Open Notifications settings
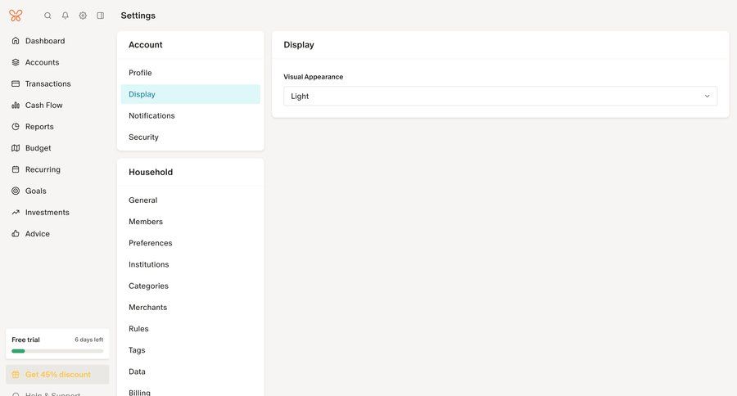This screenshot has height=396, width=737. point(190,115)
